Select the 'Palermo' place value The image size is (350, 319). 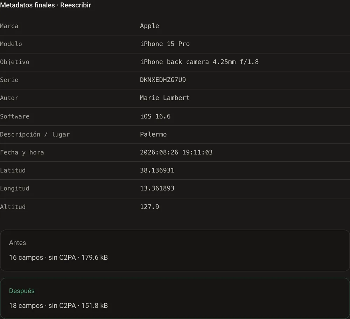tap(153, 135)
